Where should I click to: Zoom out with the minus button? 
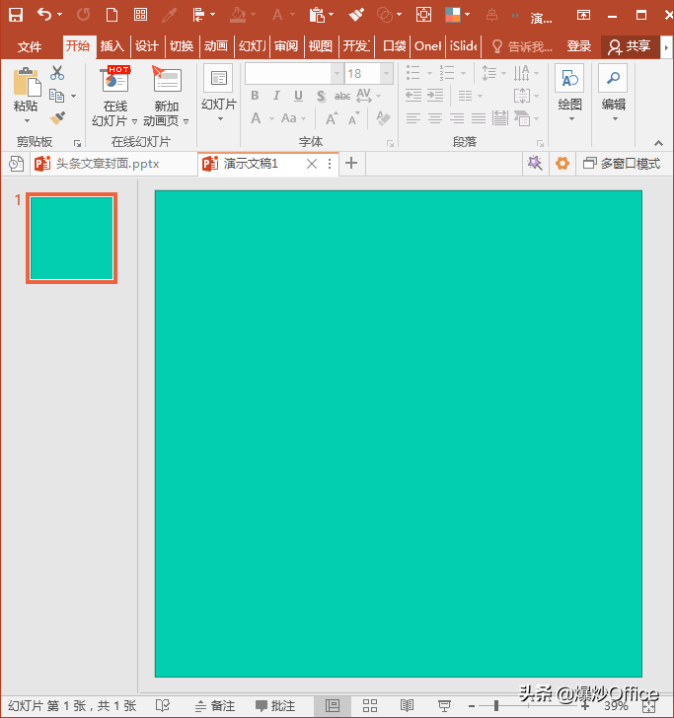coord(472,706)
